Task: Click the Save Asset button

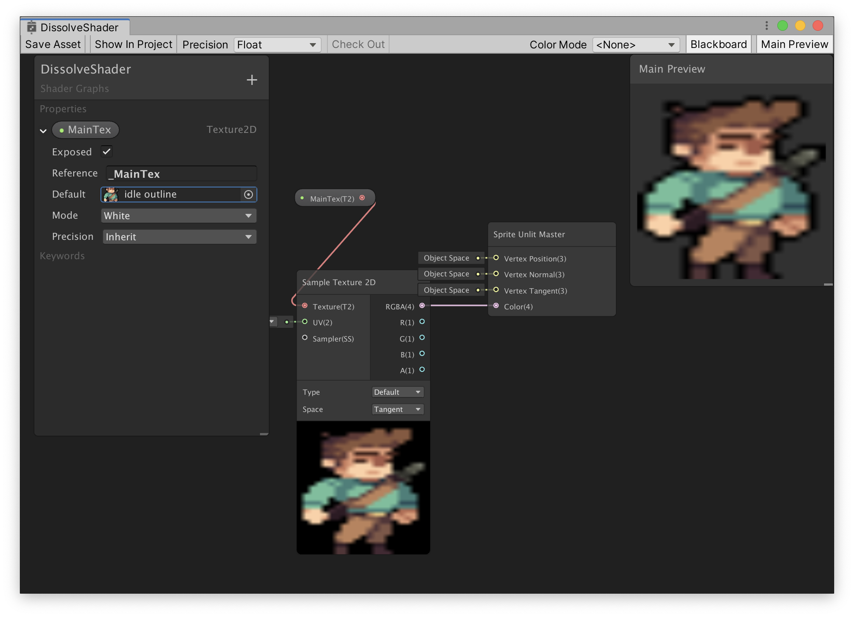Action: click(53, 44)
